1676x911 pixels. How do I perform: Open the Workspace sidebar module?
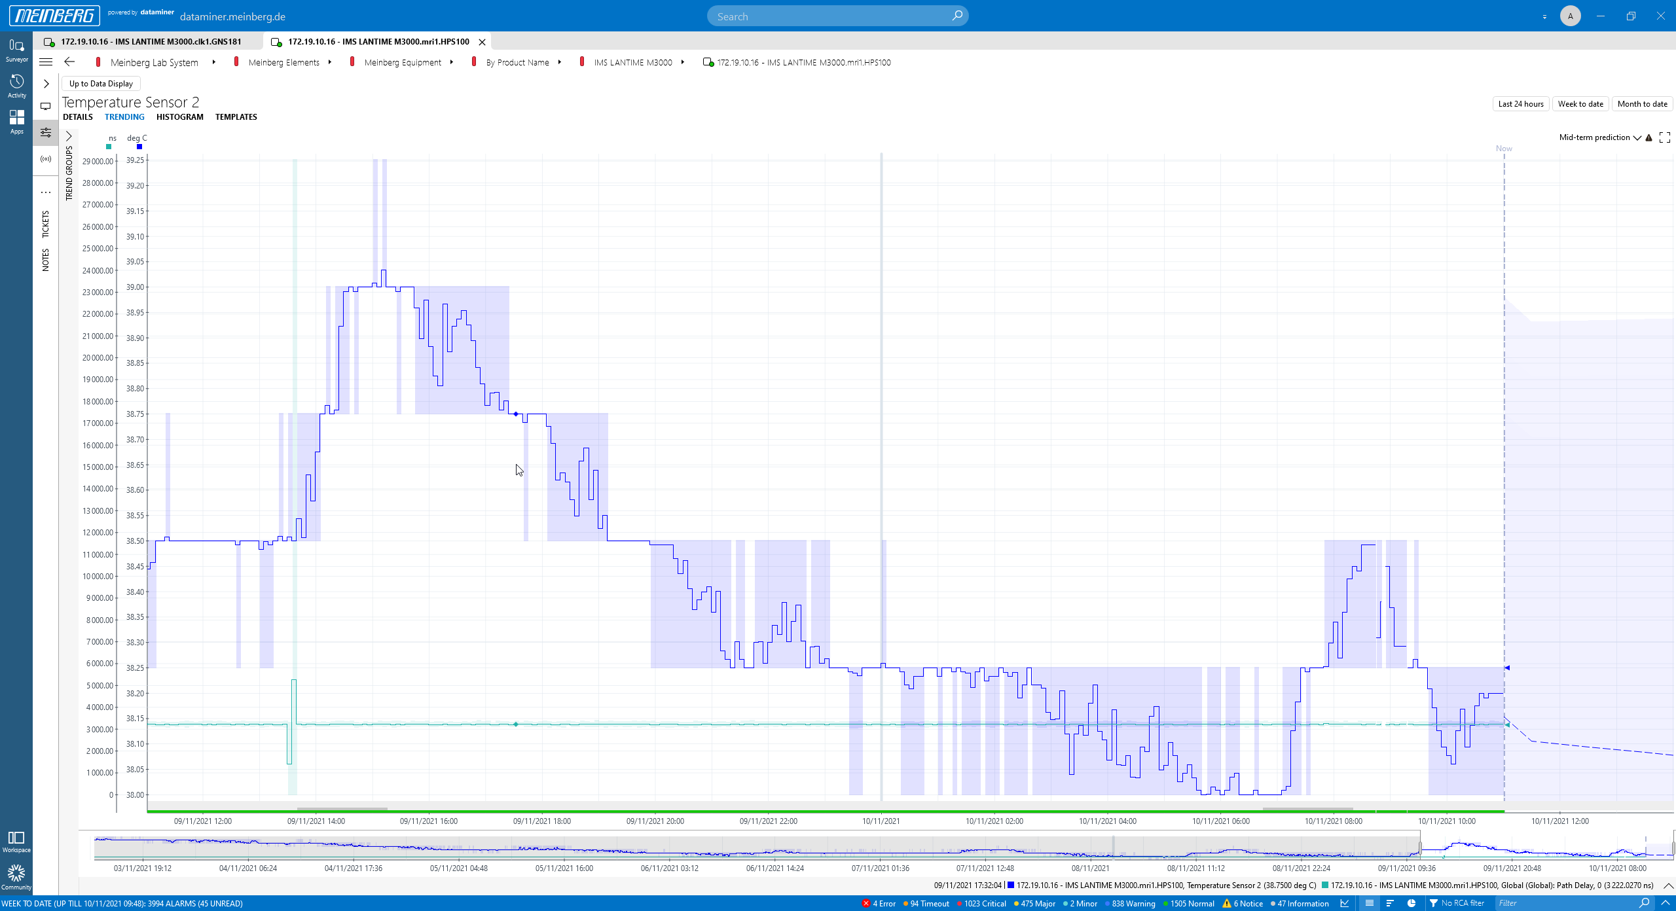click(16, 842)
